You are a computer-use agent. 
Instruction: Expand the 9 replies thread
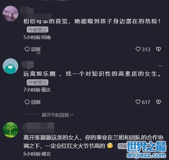click(57, 115)
